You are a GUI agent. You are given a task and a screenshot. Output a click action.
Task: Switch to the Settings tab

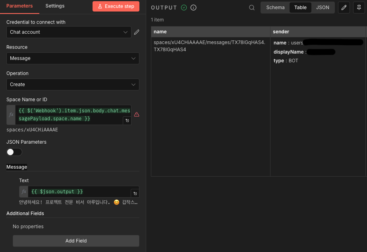(55, 6)
